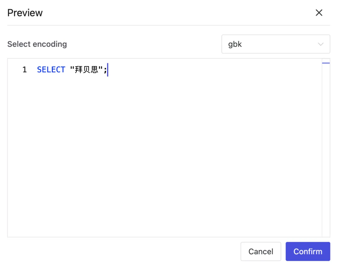Click the Preview dialog title
The width and height of the screenshot is (337, 268).
(x=25, y=12)
